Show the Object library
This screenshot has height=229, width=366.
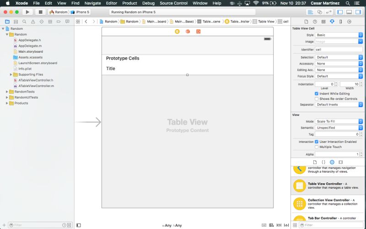coord(332,162)
